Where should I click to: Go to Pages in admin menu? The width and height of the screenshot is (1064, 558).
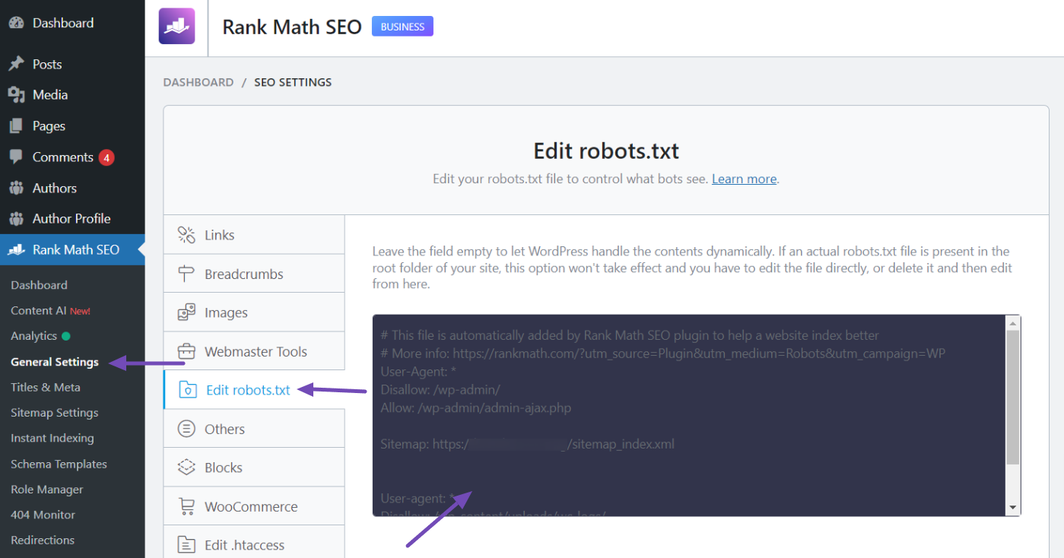point(72,126)
